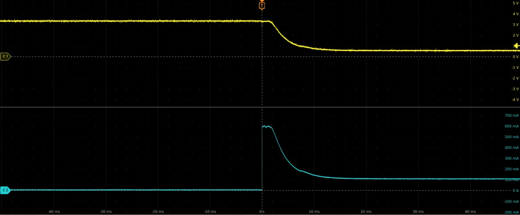Select the yellow C1 channel badge
The width and height of the screenshot is (520, 215).
click(5, 57)
